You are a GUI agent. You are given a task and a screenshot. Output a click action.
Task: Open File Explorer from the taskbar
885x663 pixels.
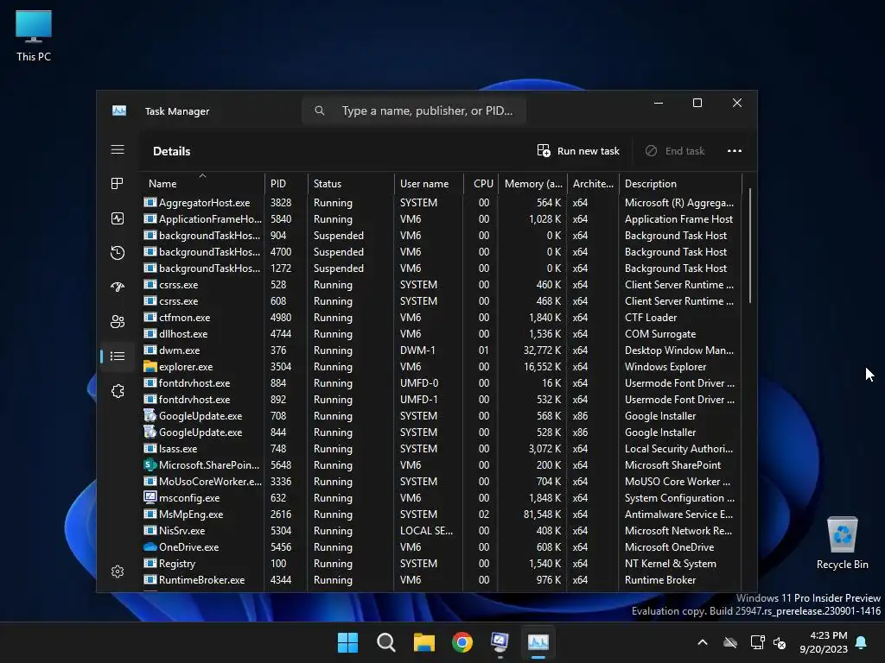[423, 642]
